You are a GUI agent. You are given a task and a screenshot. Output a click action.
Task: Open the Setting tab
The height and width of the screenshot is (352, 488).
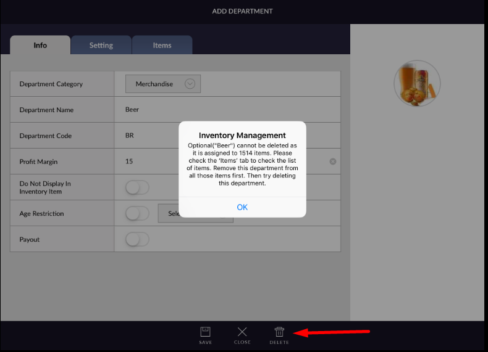101,45
